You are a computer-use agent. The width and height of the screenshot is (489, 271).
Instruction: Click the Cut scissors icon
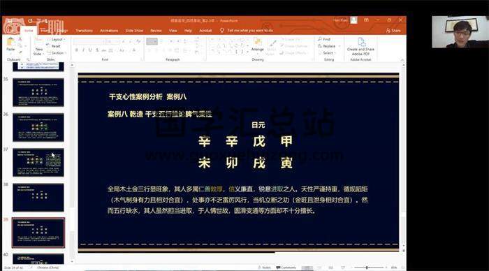click(x=20, y=39)
